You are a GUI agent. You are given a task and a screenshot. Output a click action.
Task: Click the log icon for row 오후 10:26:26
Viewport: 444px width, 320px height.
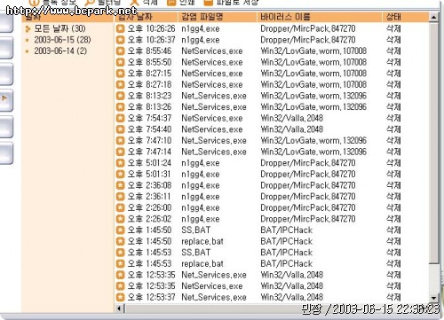pos(120,28)
